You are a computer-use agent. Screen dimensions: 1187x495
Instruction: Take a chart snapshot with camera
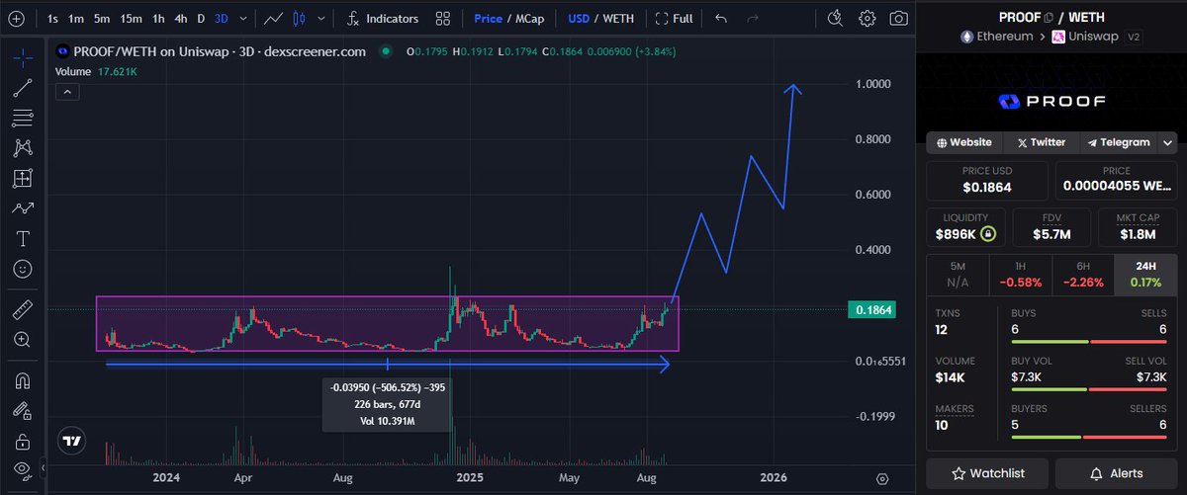(898, 18)
